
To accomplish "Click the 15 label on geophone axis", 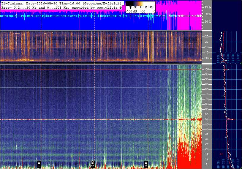I will (x=206, y=47).
